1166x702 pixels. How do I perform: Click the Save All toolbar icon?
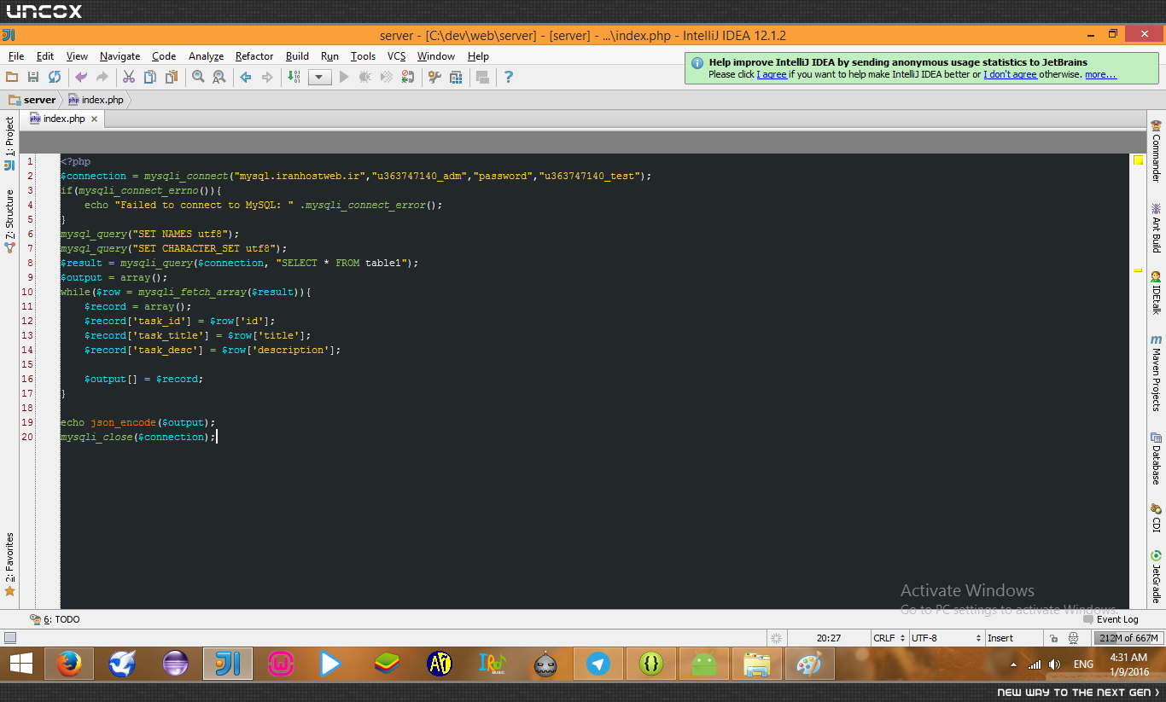(x=33, y=77)
